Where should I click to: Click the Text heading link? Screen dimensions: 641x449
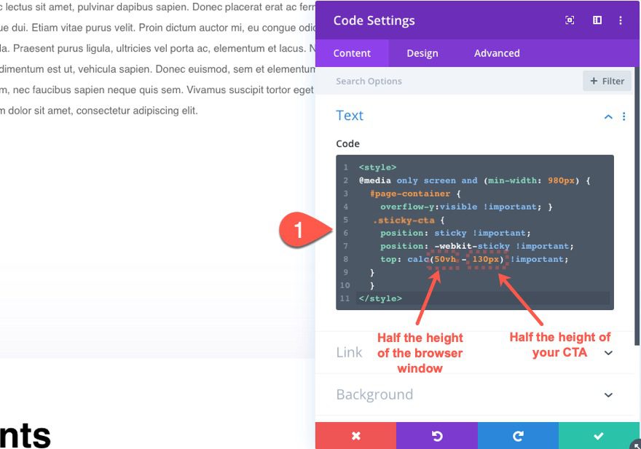click(x=350, y=116)
